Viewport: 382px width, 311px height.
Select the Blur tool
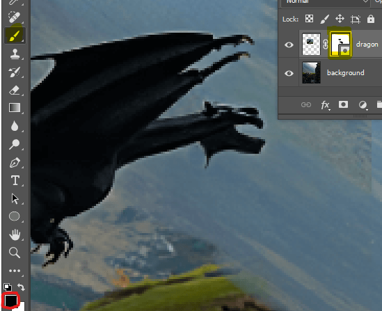15,126
